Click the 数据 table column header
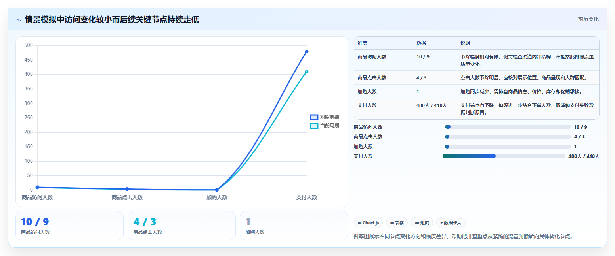This screenshot has height=256, width=615. tap(421, 43)
